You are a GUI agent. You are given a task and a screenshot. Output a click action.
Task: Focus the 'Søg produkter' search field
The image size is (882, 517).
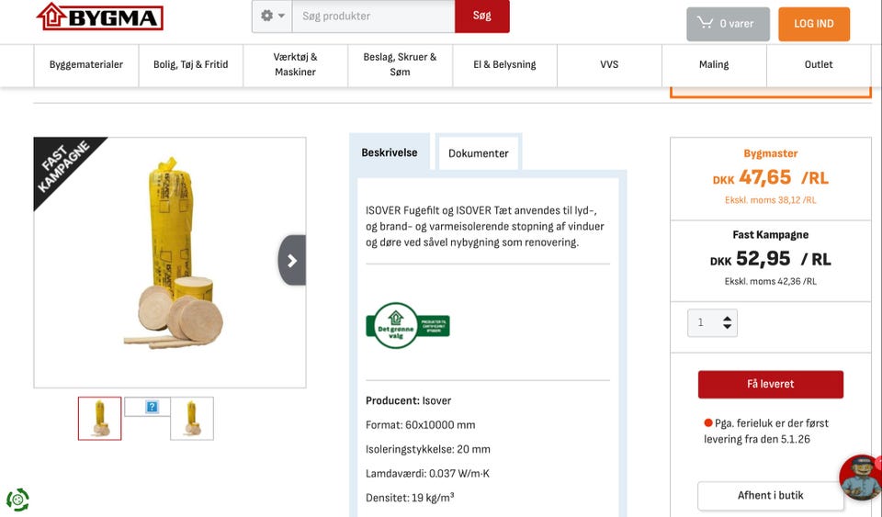(374, 16)
